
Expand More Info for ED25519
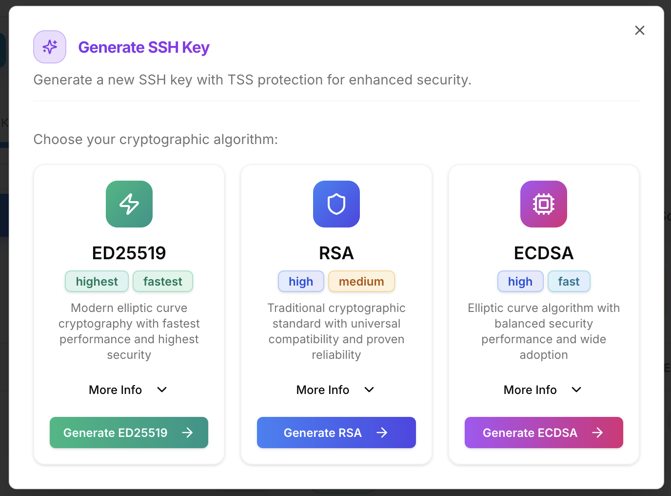(x=128, y=390)
